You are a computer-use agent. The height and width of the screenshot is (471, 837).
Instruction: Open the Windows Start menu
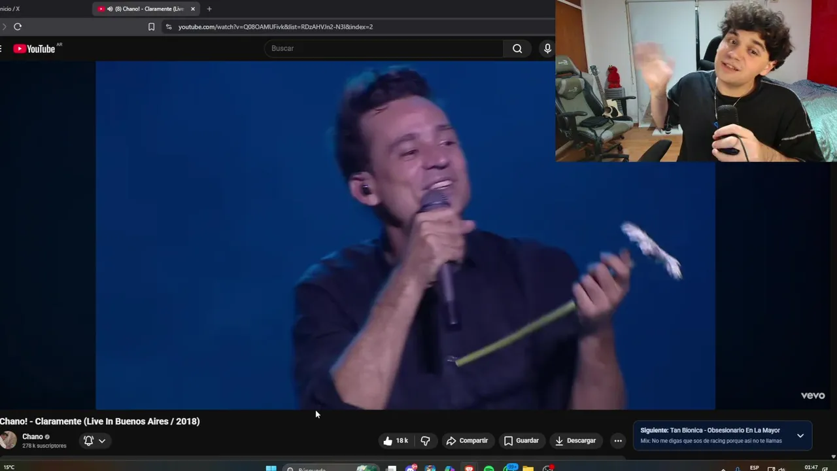(271, 468)
